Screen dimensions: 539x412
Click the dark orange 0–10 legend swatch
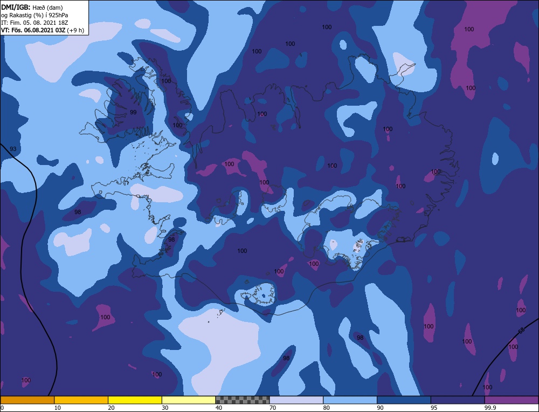pyautogui.click(x=27, y=400)
